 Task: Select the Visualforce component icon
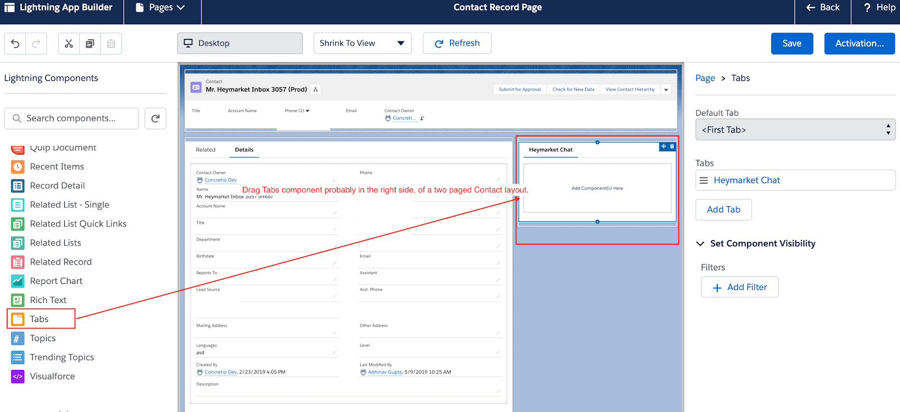tap(18, 377)
